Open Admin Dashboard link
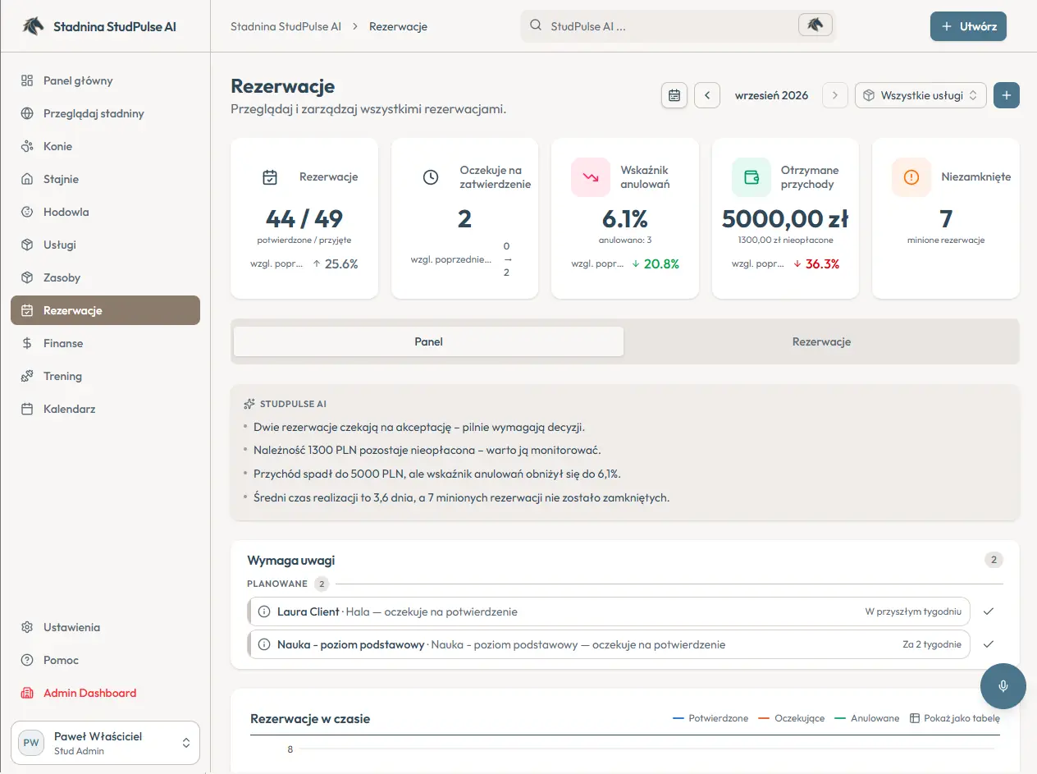 pyautogui.click(x=105, y=693)
